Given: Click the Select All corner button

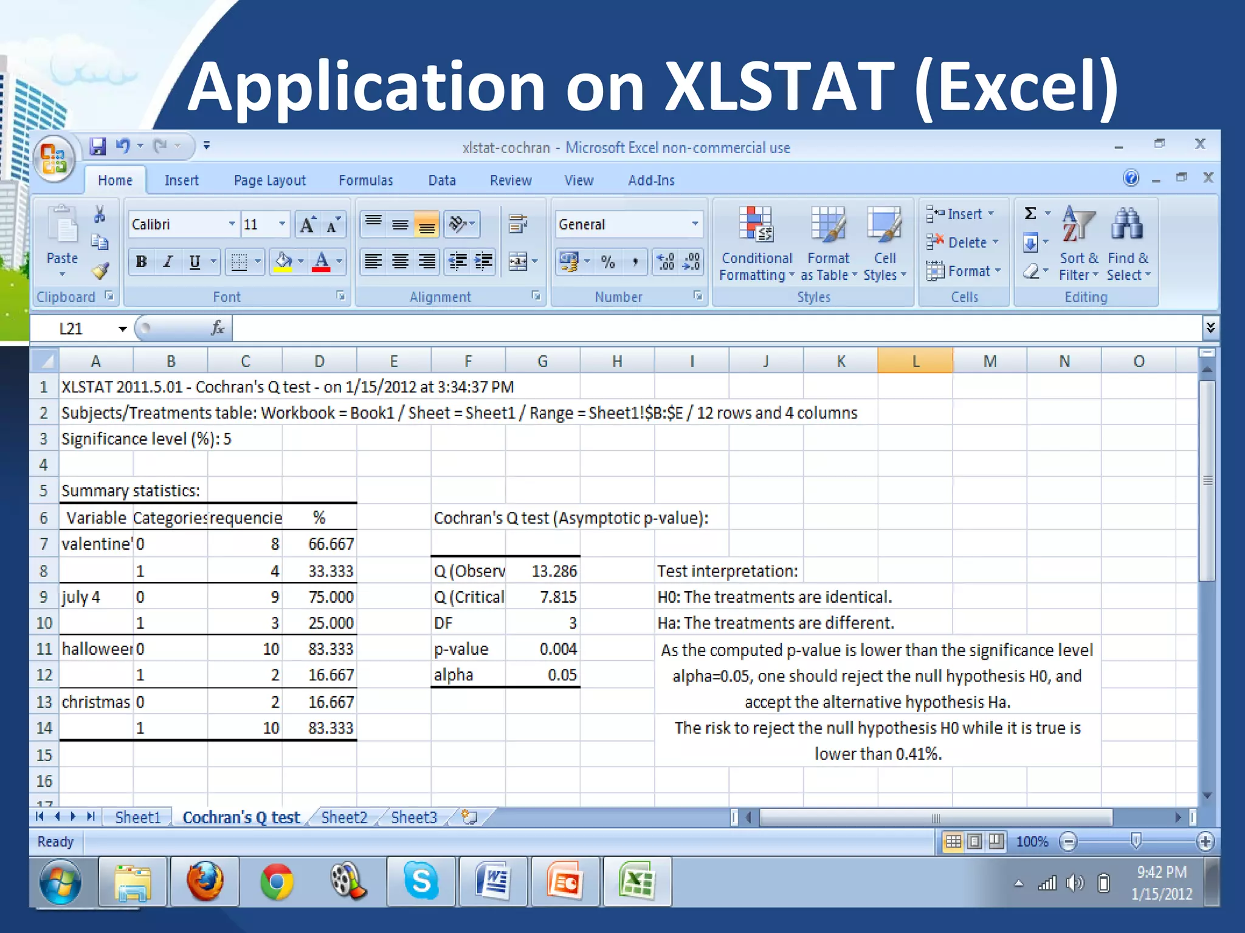Looking at the screenshot, I should pyautogui.click(x=44, y=361).
